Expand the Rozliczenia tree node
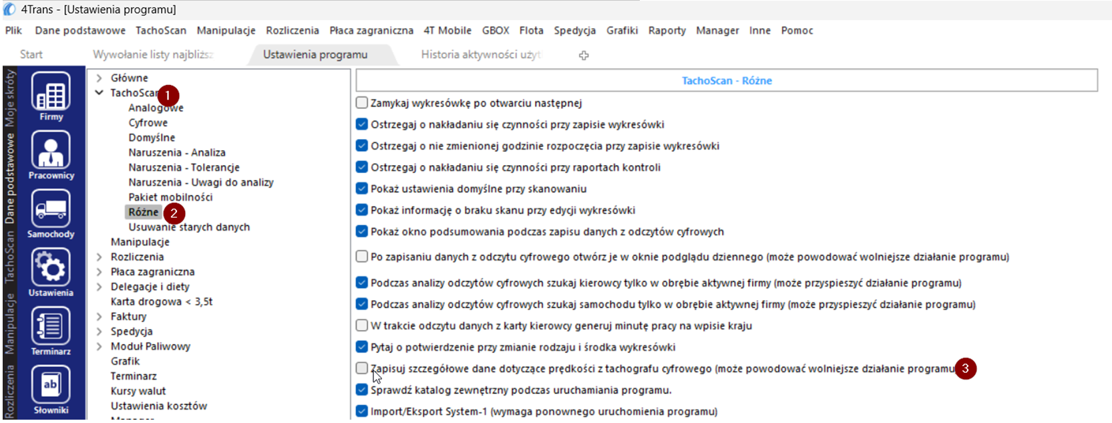1112x423 pixels. (99, 257)
